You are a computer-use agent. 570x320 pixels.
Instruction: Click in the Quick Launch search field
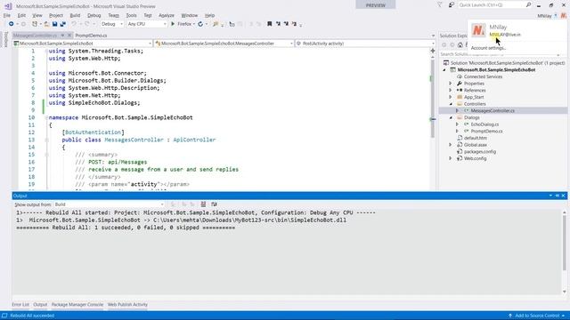coord(491,5)
